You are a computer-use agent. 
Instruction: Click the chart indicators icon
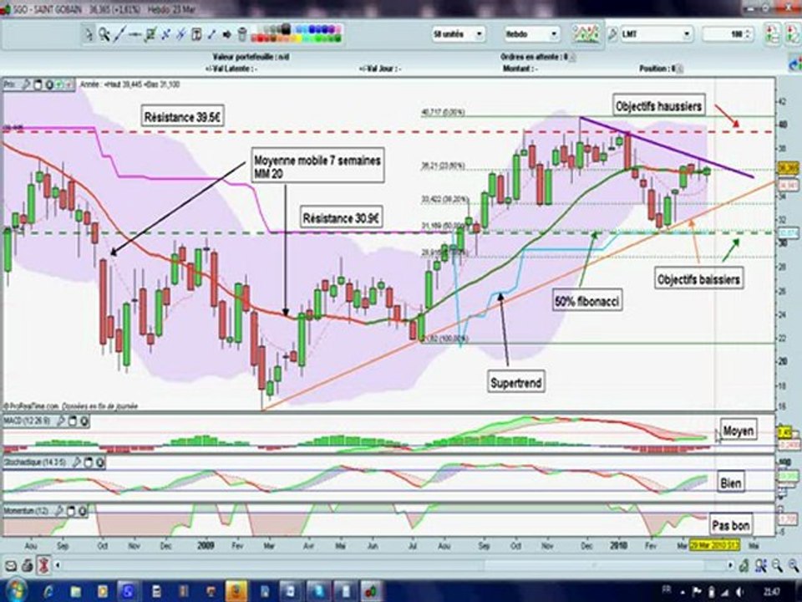tap(586, 34)
